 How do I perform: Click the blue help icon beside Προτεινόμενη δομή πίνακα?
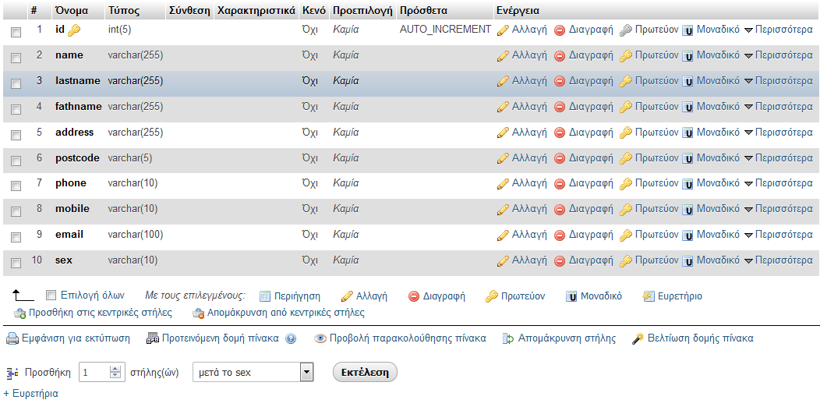291,339
